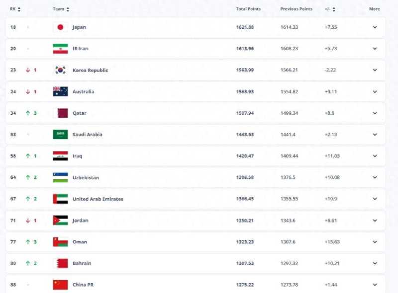This screenshot has height=293, width=398.
Task: Open the United Arab Emirates team link
Action: [x=98, y=199]
